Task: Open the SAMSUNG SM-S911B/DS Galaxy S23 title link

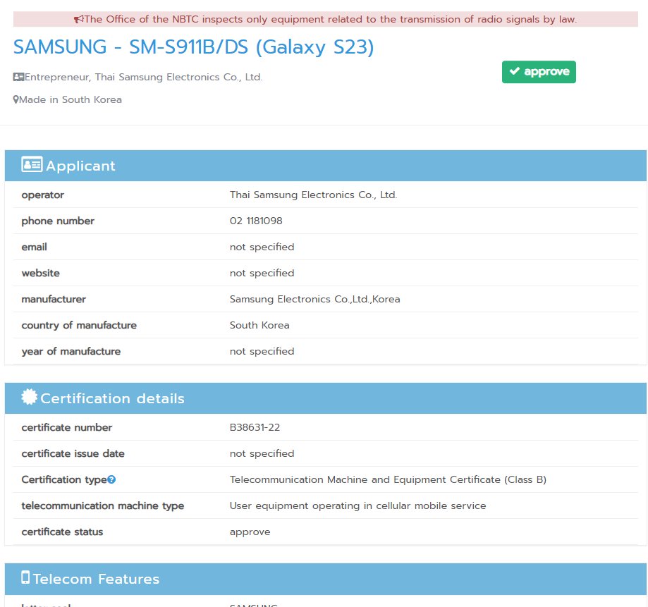Action: 193,47
